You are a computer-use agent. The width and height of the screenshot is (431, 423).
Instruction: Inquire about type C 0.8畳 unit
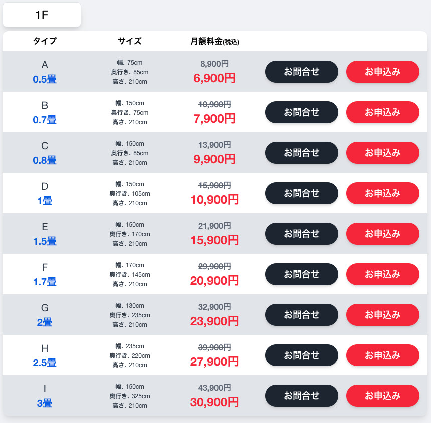[x=301, y=152]
